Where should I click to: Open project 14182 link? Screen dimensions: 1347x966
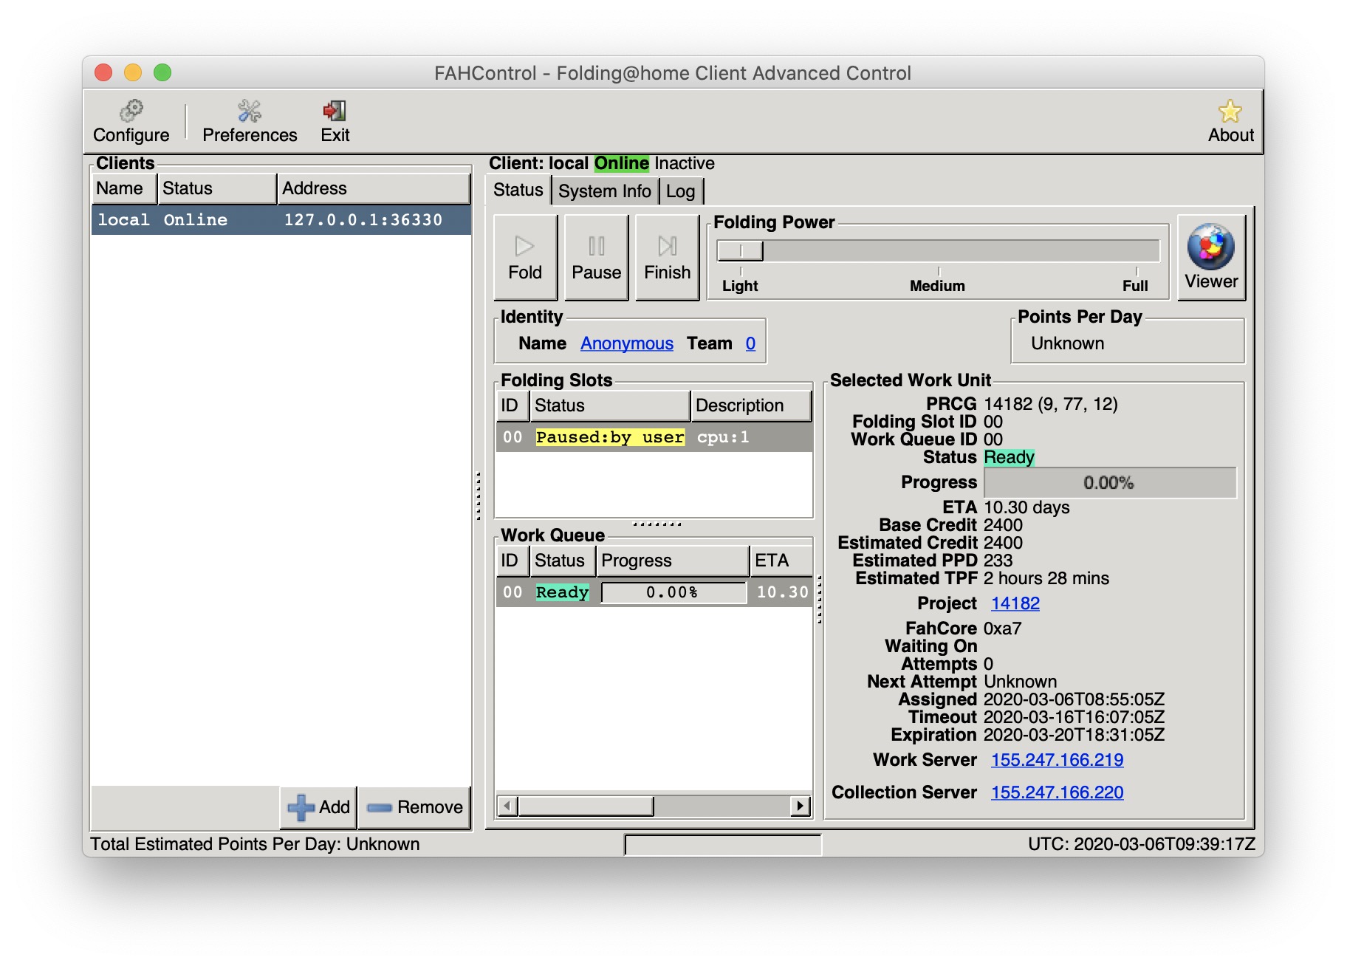click(1015, 603)
